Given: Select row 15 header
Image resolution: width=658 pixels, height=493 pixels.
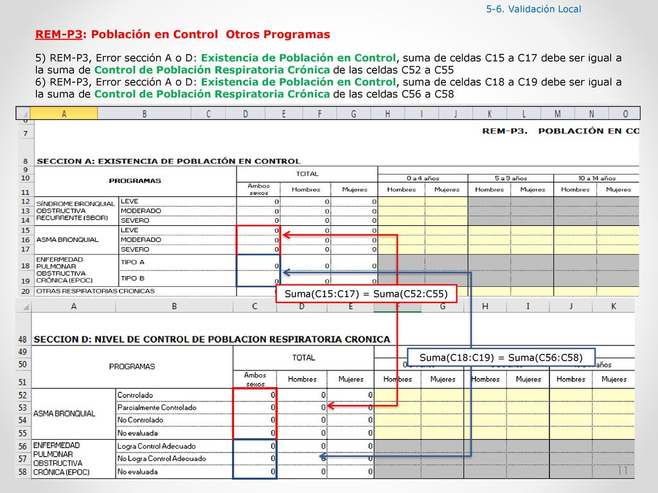Looking at the screenshot, I should (25, 230).
